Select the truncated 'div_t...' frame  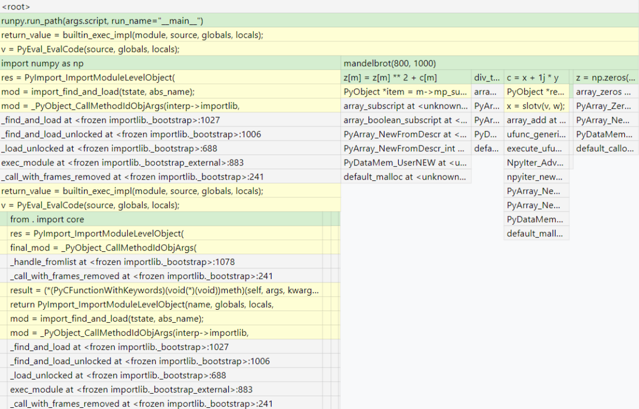[488, 77]
